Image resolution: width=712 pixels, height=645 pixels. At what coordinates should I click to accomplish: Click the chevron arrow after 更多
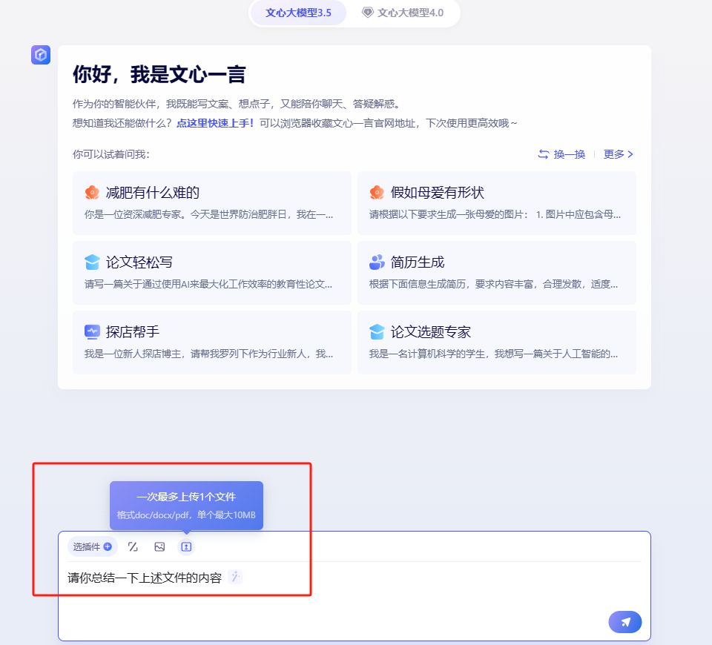coord(630,154)
